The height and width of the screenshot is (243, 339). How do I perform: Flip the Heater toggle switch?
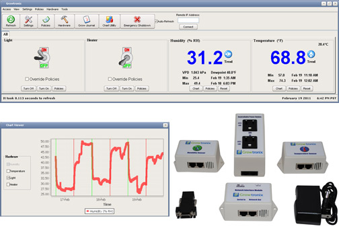click(x=126, y=58)
